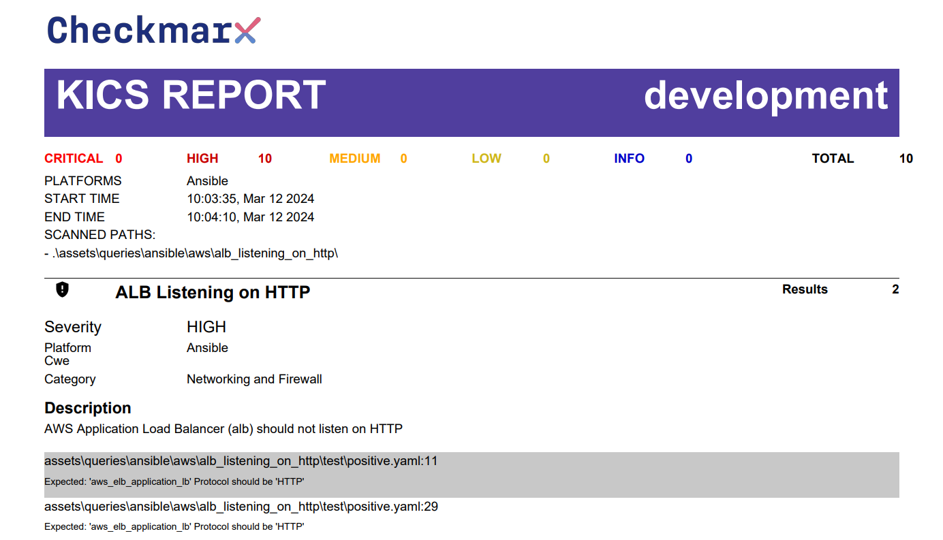Select the LOW severity label

coord(486,159)
